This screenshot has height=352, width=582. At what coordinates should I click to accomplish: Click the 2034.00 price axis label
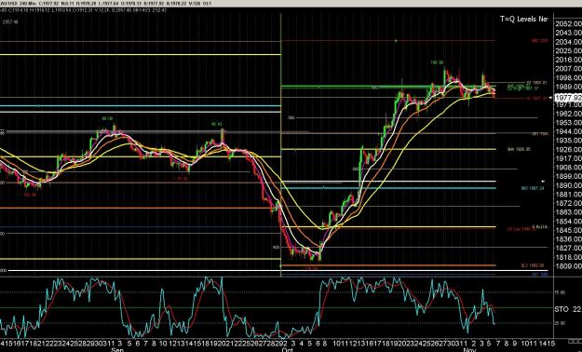click(569, 42)
